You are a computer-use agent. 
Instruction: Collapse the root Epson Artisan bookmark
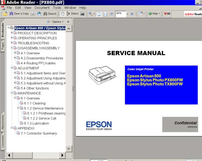(8, 28)
